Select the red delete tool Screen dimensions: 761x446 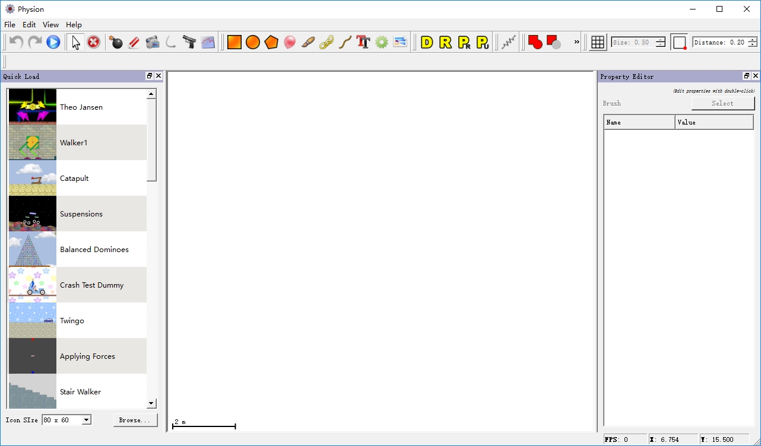(94, 42)
